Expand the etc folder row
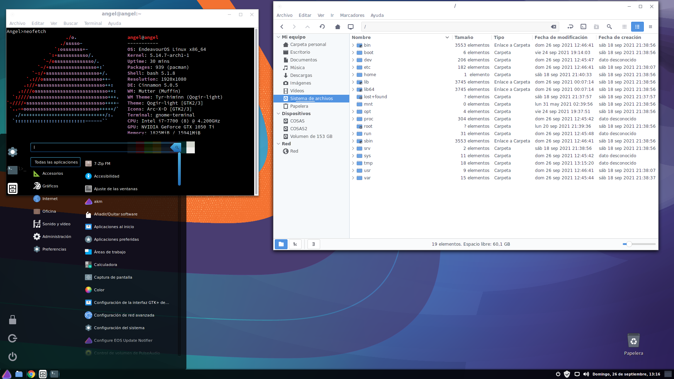The width and height of the screenshot is (674, 379). (x=353, y=67)
